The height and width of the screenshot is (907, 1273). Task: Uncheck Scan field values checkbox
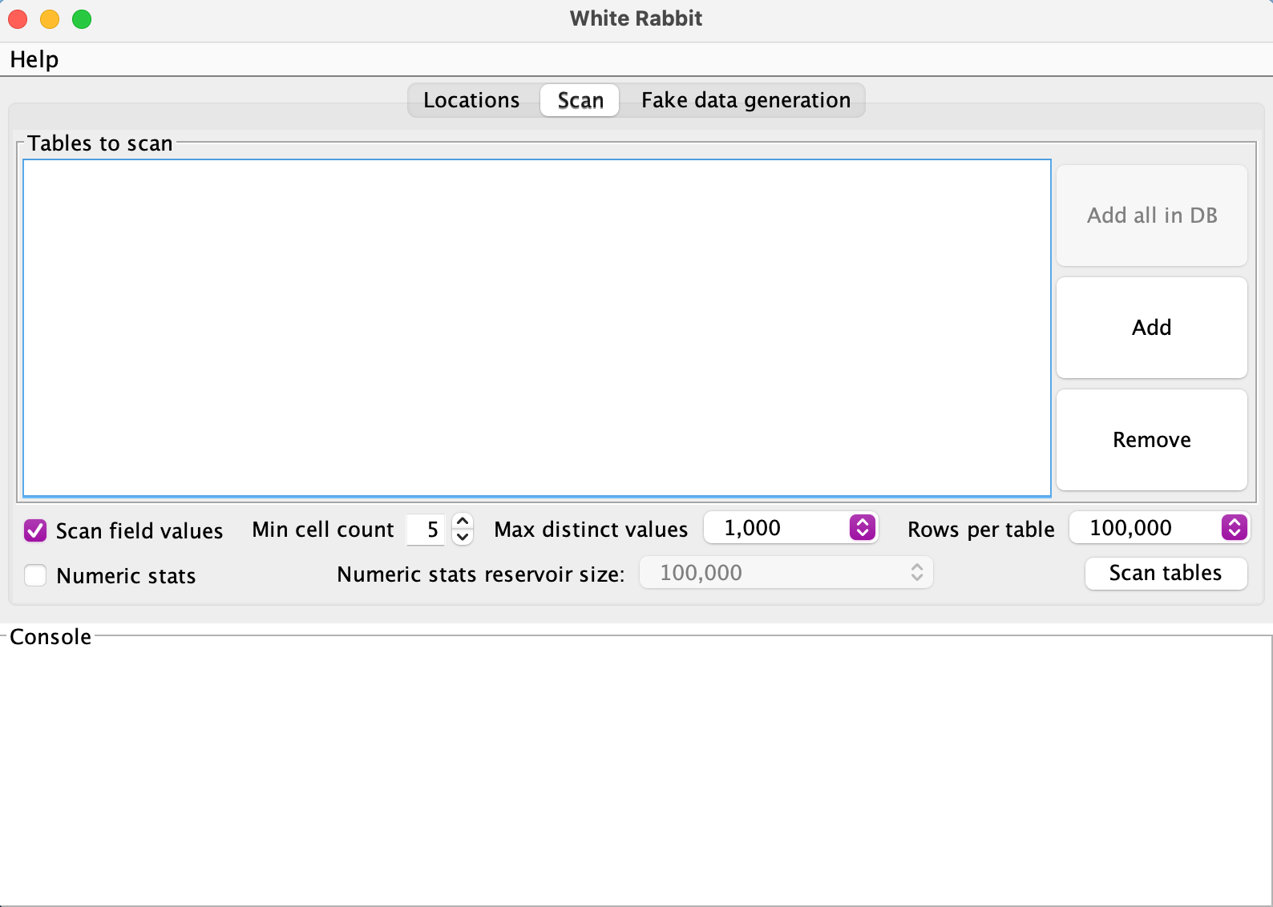[x=35, y=530]
